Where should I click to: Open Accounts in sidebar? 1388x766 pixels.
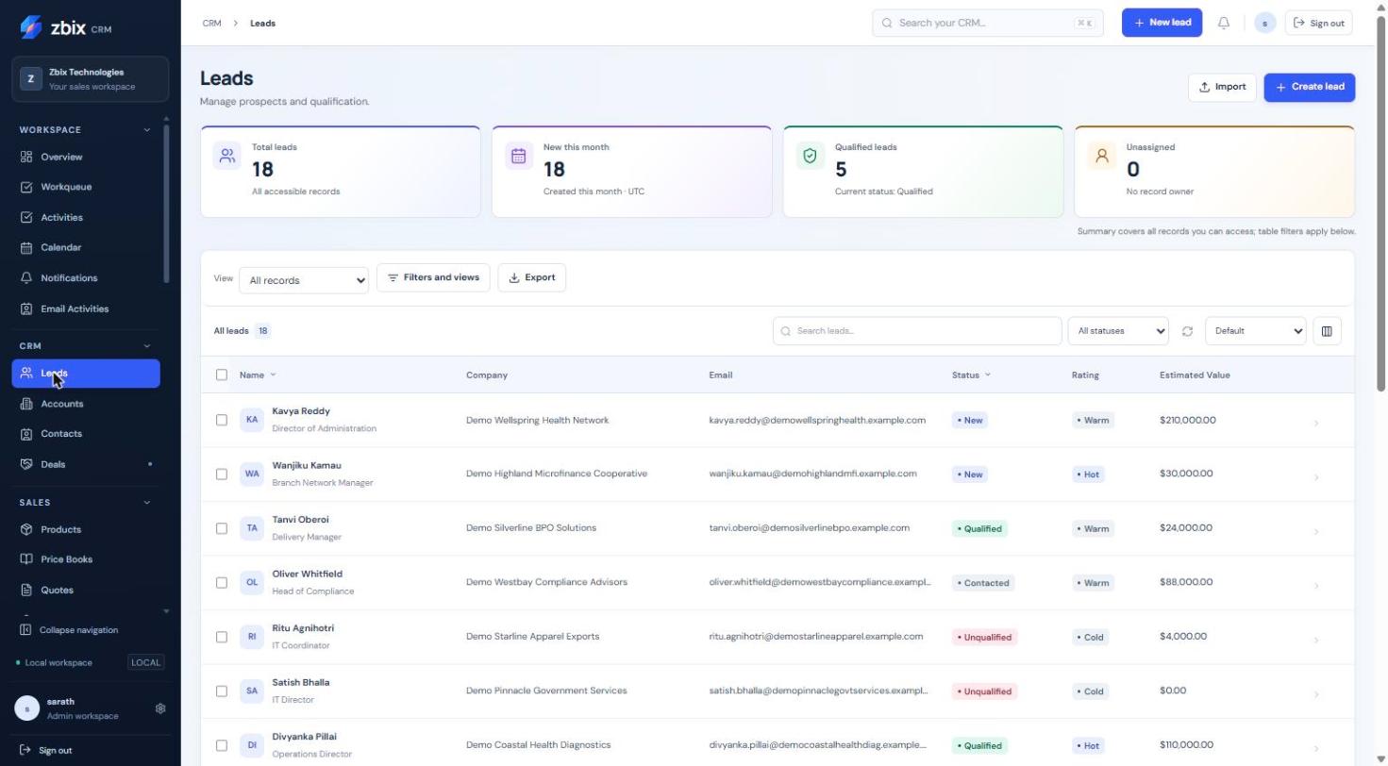point(86,404)
